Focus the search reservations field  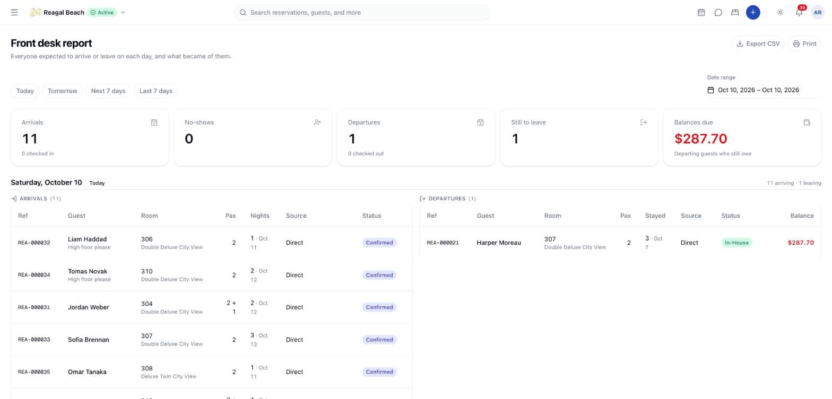tap(362, 12)
